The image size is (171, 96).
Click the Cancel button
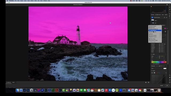pyautogui.click(x=161, y=86)
